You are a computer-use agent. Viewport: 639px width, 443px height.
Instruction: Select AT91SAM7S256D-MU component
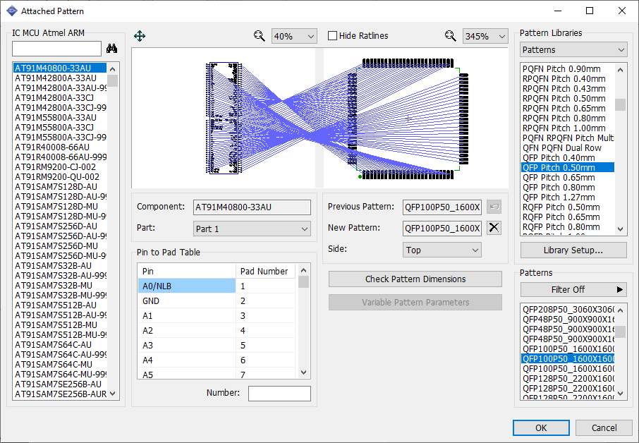tap(60, 245)
